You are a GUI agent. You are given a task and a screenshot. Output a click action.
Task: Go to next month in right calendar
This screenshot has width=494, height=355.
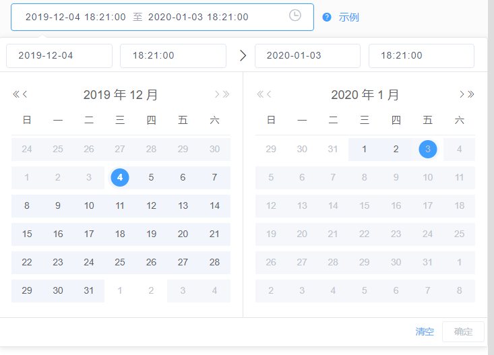point(462,94)
